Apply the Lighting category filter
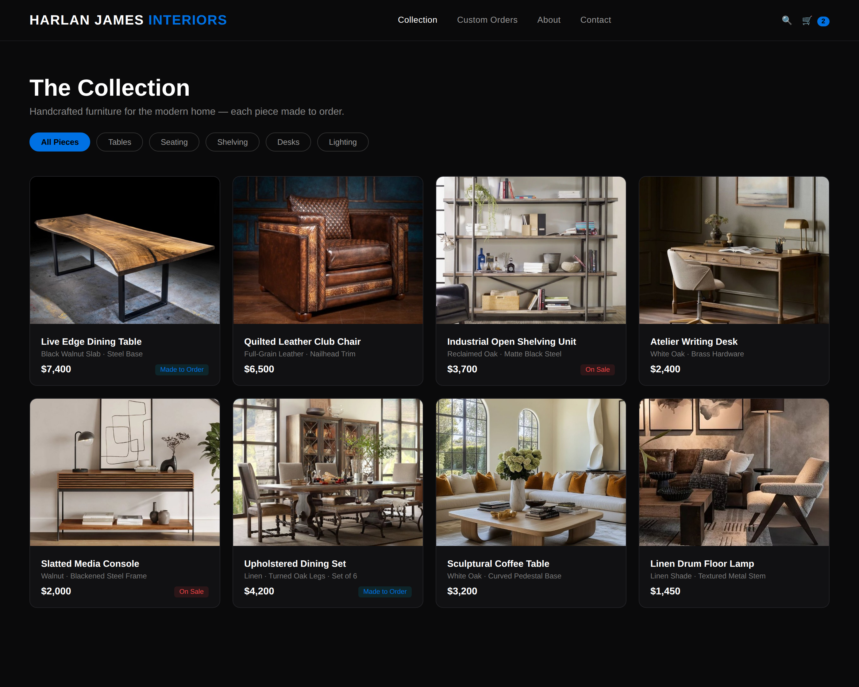 coord(343,142)
